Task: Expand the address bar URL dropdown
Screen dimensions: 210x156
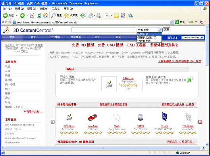Action: pyautogui.click(x=172, y=22)
